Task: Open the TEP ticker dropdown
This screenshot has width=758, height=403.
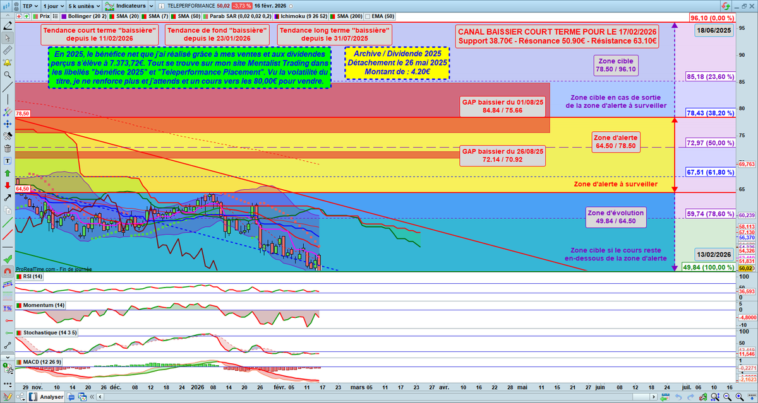Action: point(30,6)
